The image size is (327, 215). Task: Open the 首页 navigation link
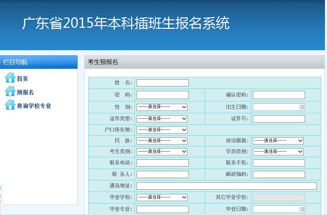pyautogui.click(x=22, y=79)
